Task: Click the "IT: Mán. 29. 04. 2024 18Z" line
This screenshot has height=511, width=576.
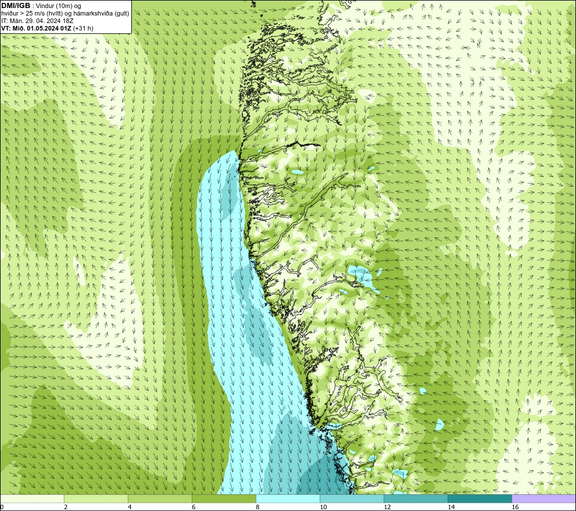Action: coord(37,21)
